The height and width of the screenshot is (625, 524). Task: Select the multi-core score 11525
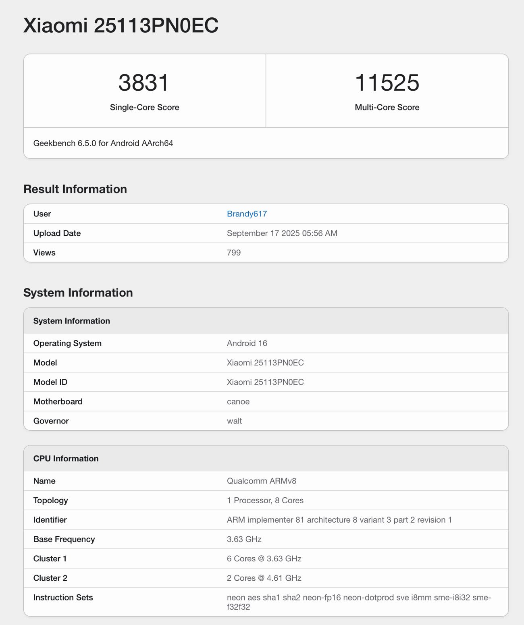(x=387, y=83)
